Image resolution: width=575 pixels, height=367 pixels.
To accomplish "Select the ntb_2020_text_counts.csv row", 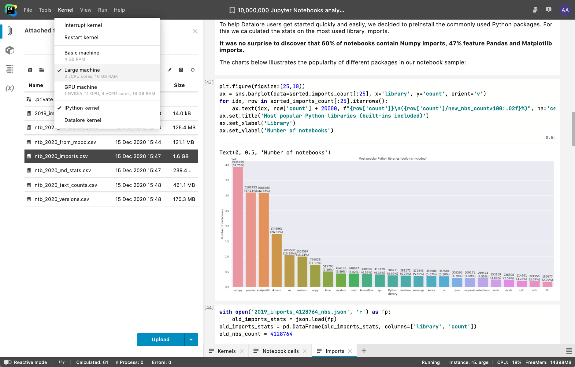I will click(111, 185).
